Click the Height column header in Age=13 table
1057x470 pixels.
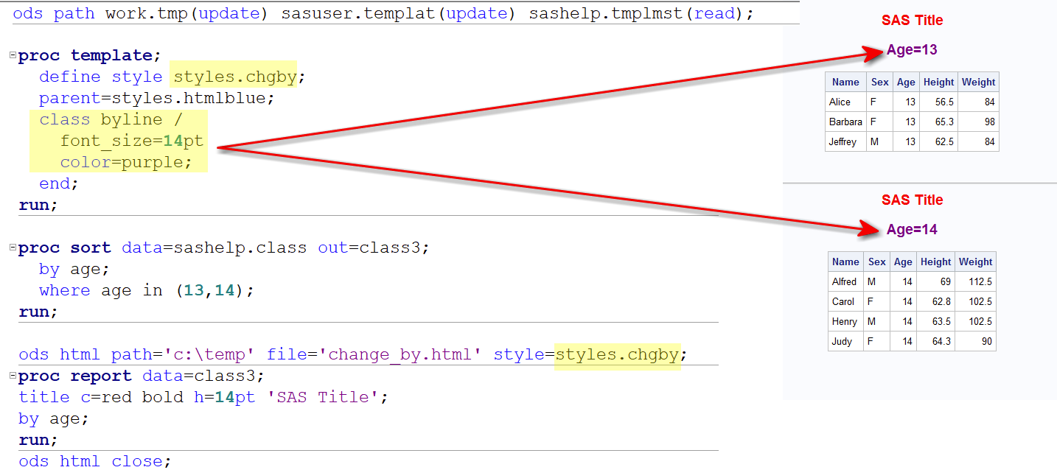click(x=938, y=82)
